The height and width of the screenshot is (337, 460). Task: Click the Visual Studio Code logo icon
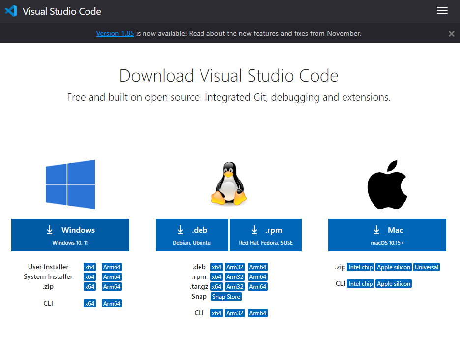(x=11, y=11)
